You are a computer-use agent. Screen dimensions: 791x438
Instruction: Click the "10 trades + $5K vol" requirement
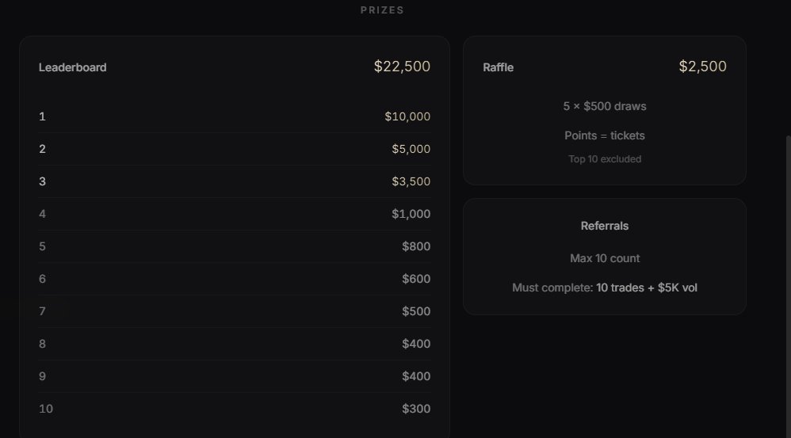coord(647,288)
